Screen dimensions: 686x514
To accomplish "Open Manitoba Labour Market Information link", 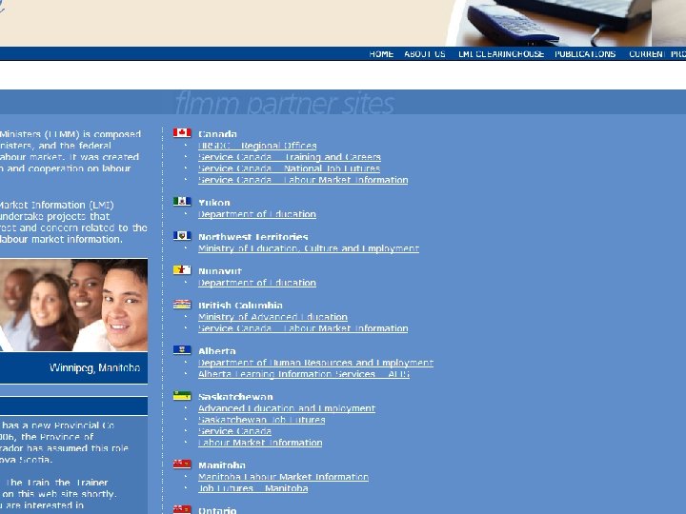I will pos(284,477).
